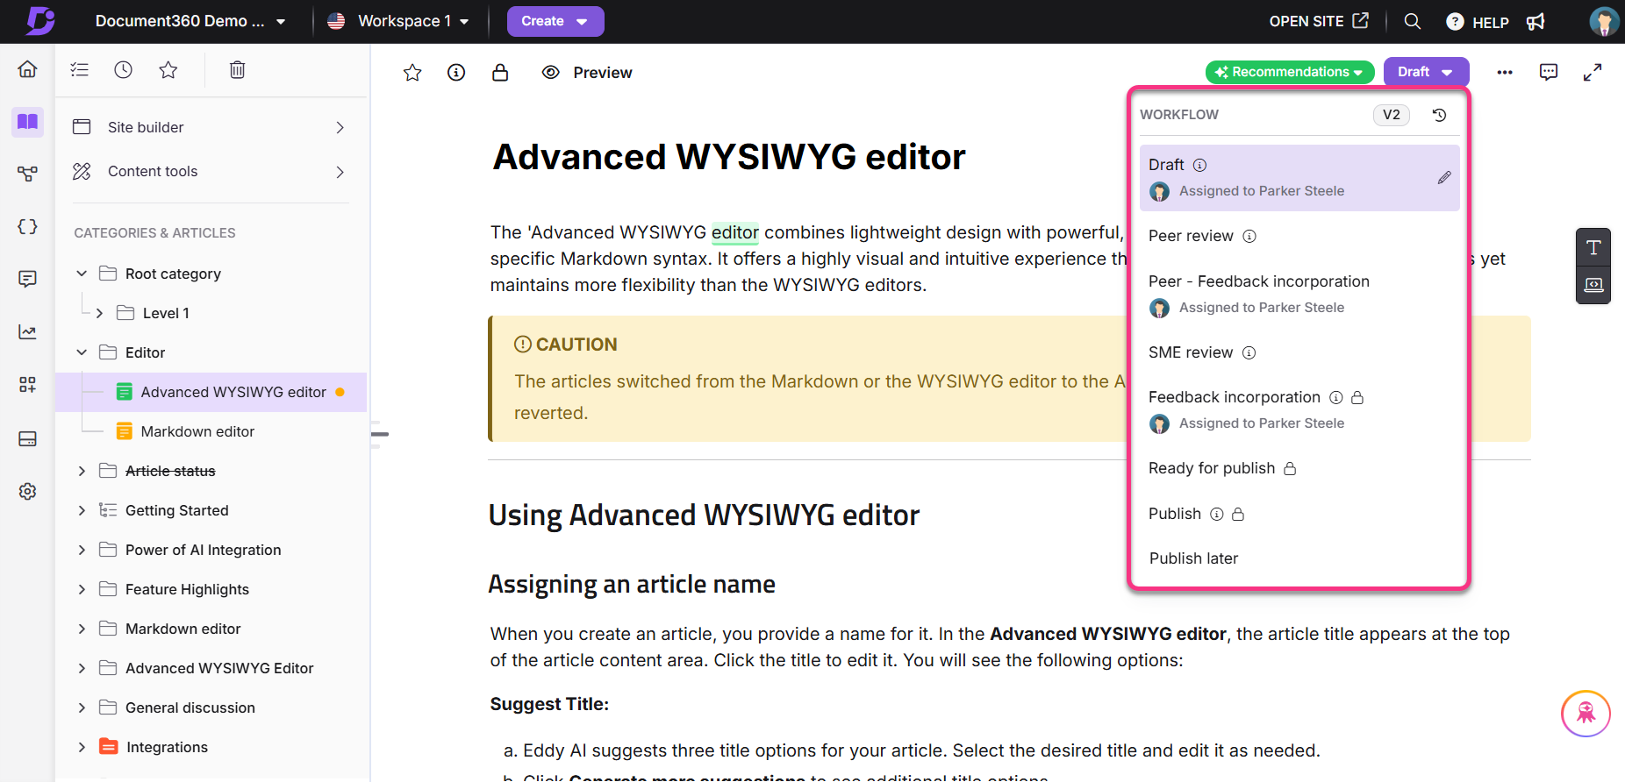Click the article title heading to edit
The image size is (1625, 782).
pos(729,158)
